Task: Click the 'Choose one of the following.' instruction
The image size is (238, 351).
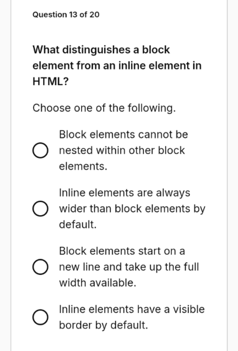Action: (x=104, y=108)
